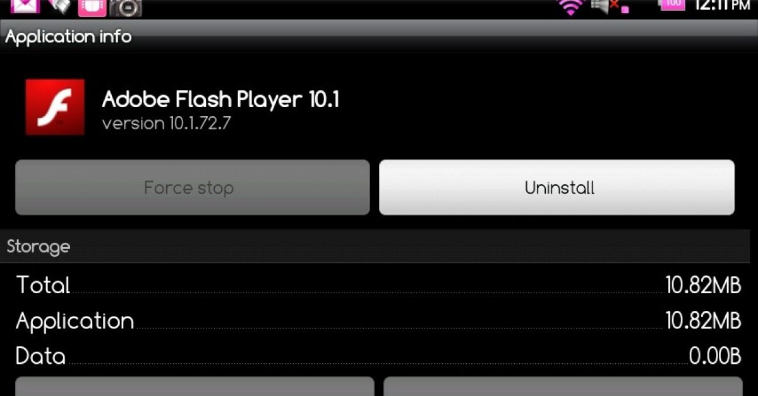758x396 pixels.
Task: Open the mail notification icon in status bar
Action: (26, 6)
